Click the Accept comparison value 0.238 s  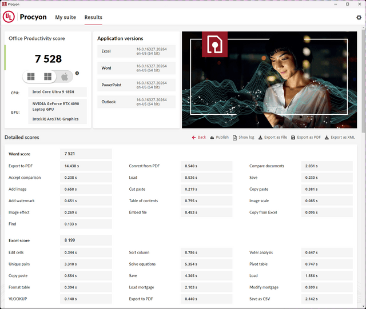coord(86,178)
